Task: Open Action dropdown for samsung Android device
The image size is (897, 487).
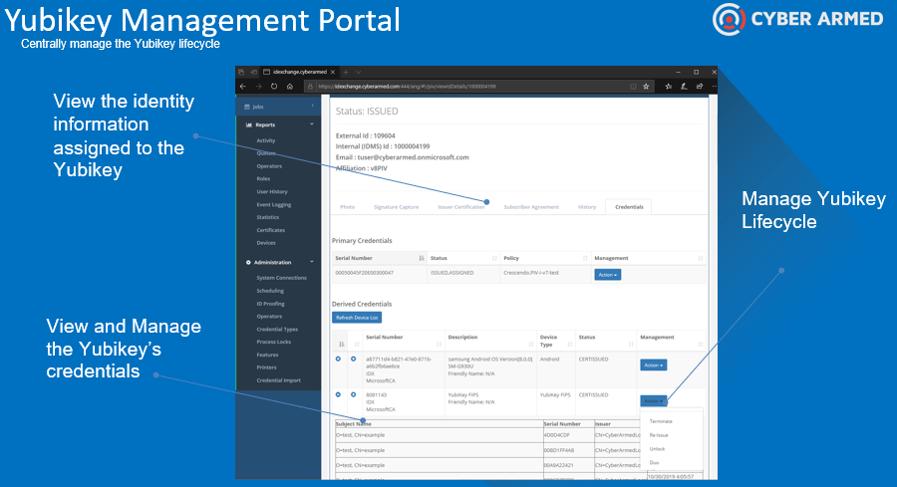Action: (x=654, y=365)
